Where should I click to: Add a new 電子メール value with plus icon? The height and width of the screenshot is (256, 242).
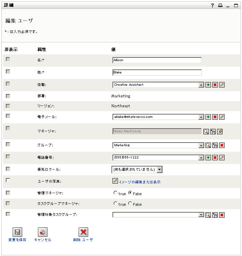[x=208, y=117]
